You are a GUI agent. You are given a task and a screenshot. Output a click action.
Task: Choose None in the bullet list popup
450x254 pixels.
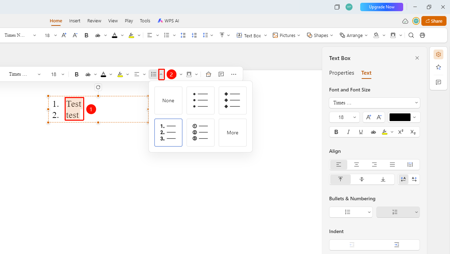168,100
